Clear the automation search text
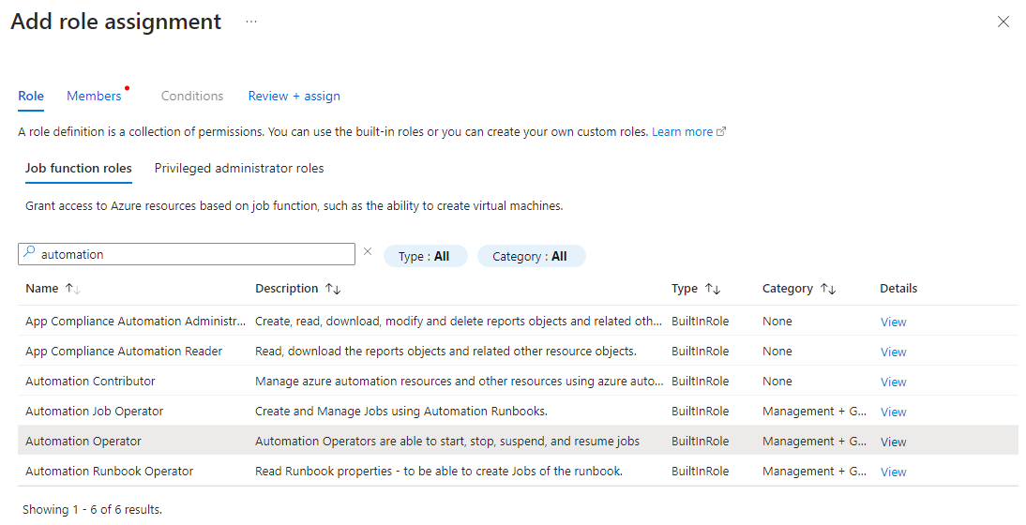Viewport: 1026px width, 525px height. pyautogui.click(x=368, y=251)
